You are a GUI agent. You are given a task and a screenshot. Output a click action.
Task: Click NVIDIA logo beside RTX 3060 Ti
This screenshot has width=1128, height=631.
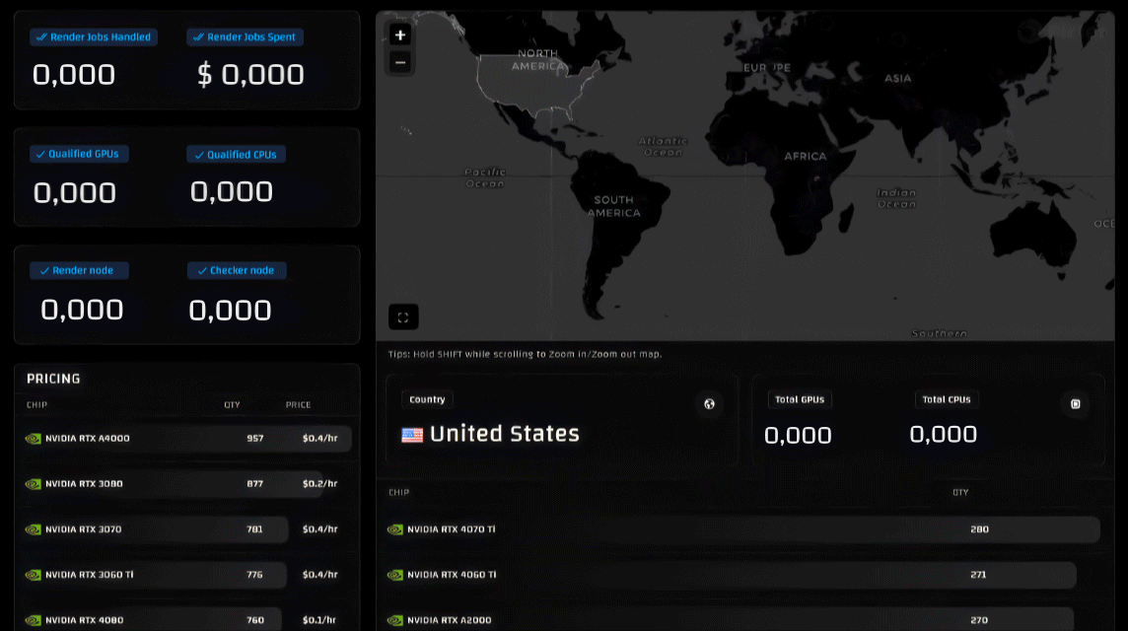[34, 575]
